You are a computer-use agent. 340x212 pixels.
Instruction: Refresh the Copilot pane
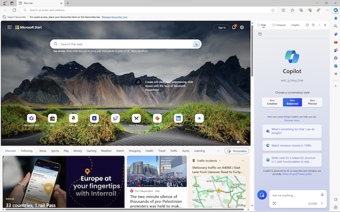click(313, 25)
